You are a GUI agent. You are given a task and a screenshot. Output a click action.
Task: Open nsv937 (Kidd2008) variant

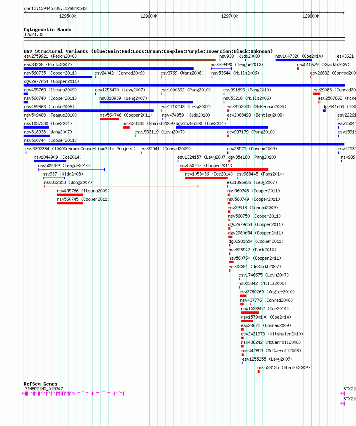(63, 174)
